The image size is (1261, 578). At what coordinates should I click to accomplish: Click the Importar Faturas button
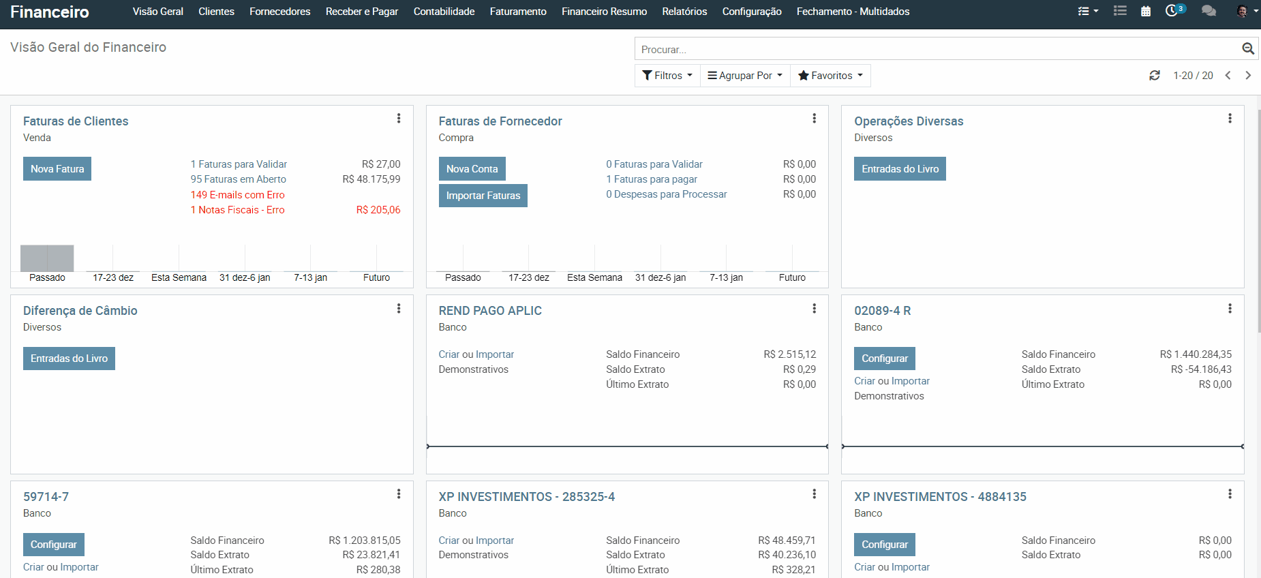[x=483, y=196]
